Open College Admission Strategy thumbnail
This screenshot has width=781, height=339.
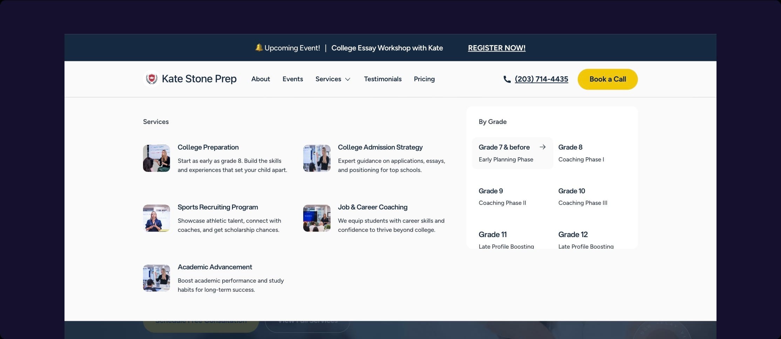317,158
